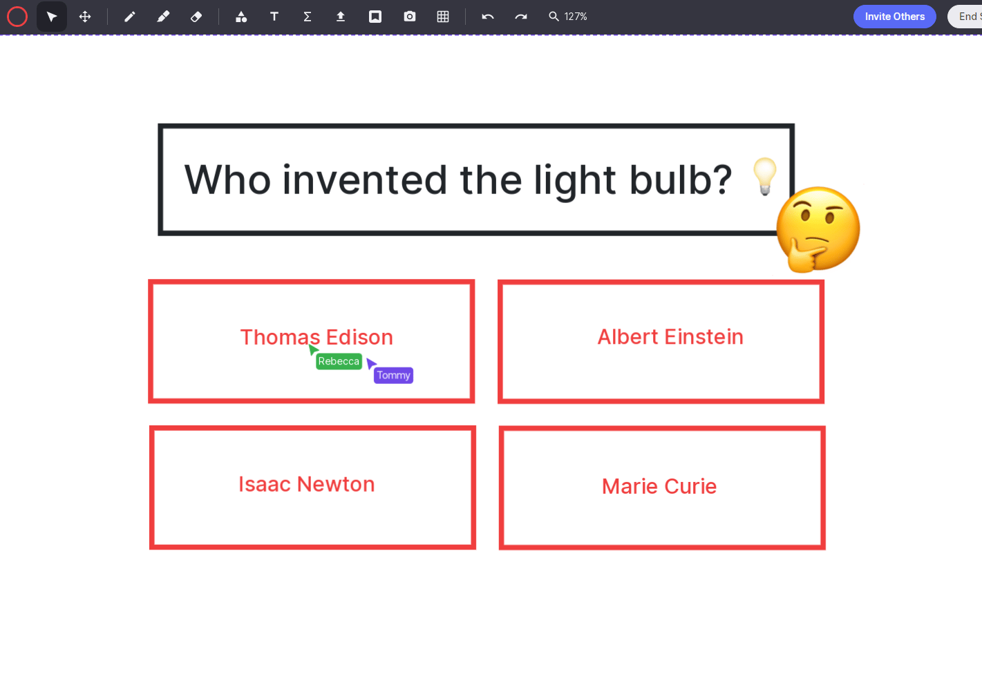Select the pointer selection tool
Image resolution: width=982 pixels, height=685 pixels.
52,17
